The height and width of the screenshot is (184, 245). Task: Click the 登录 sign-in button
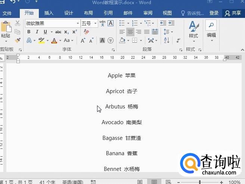pos(214,13)
